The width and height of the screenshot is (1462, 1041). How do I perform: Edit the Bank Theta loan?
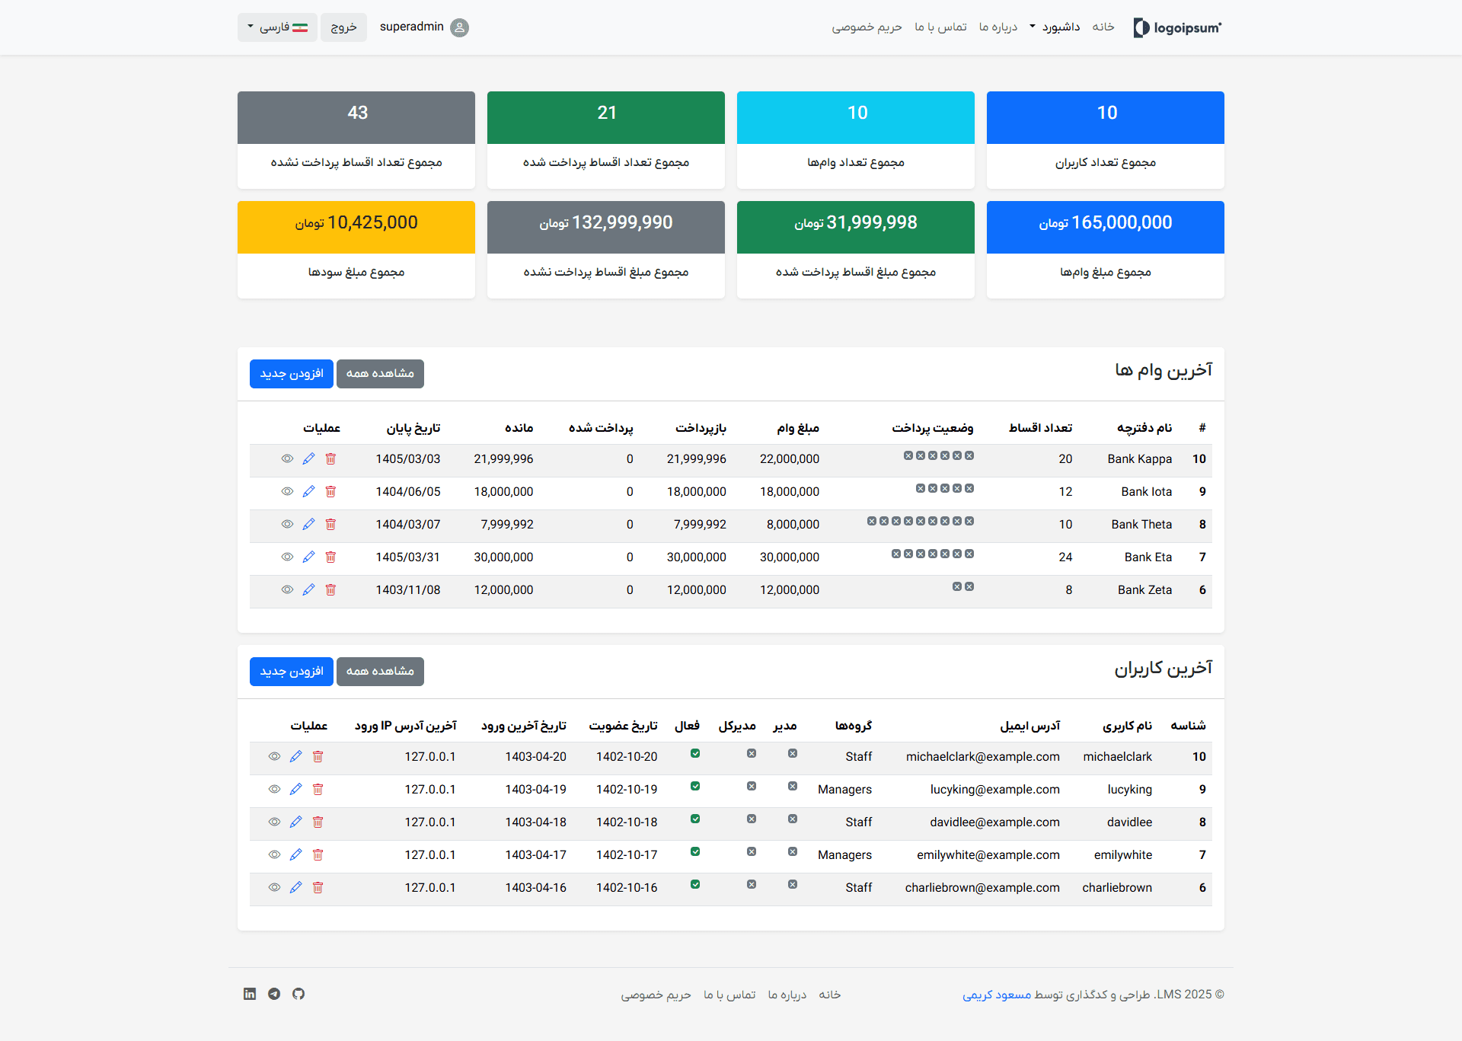[x=308, y=524]
